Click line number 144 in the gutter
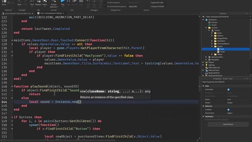The height and width of the screenshot is (142, 252). [4, 102]
